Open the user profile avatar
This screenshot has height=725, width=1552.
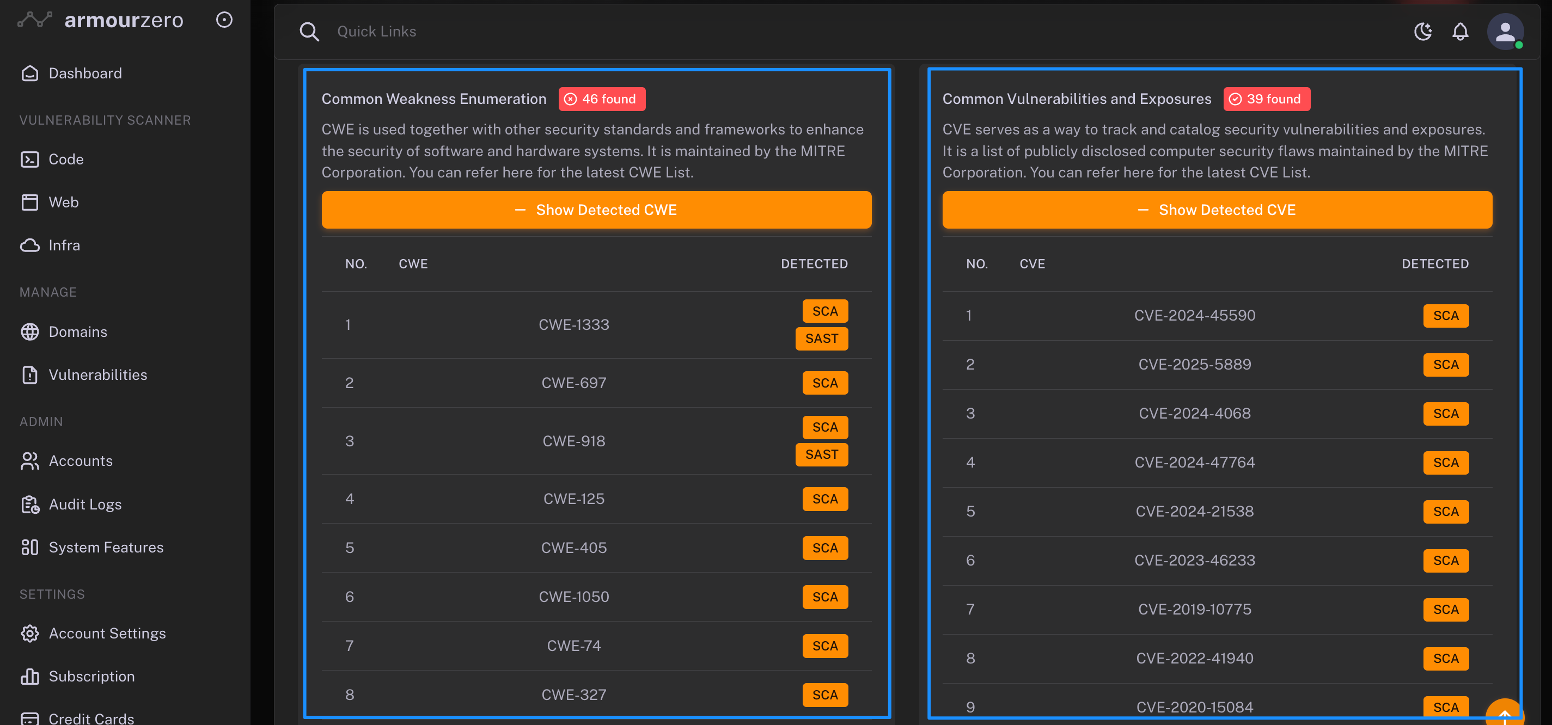coord(1505,32)
